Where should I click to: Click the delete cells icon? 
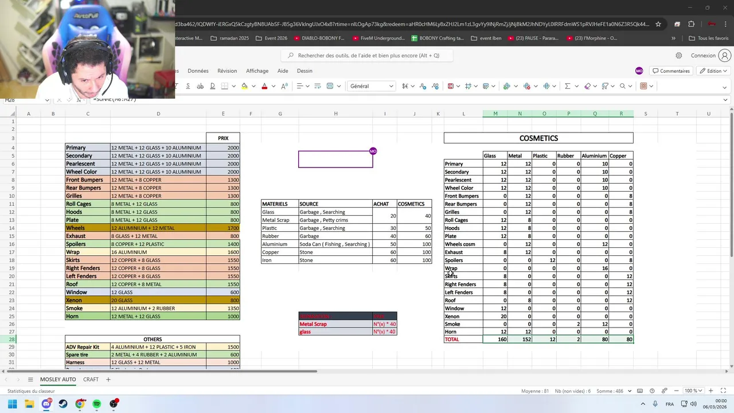[x=526, y=86]
